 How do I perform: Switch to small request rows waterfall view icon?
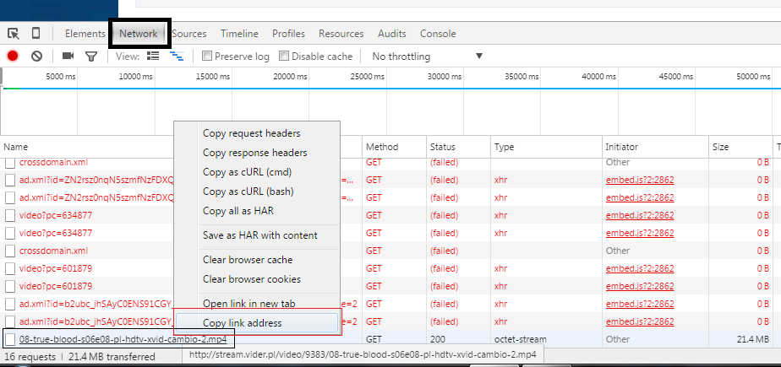(x=177, y=56)
